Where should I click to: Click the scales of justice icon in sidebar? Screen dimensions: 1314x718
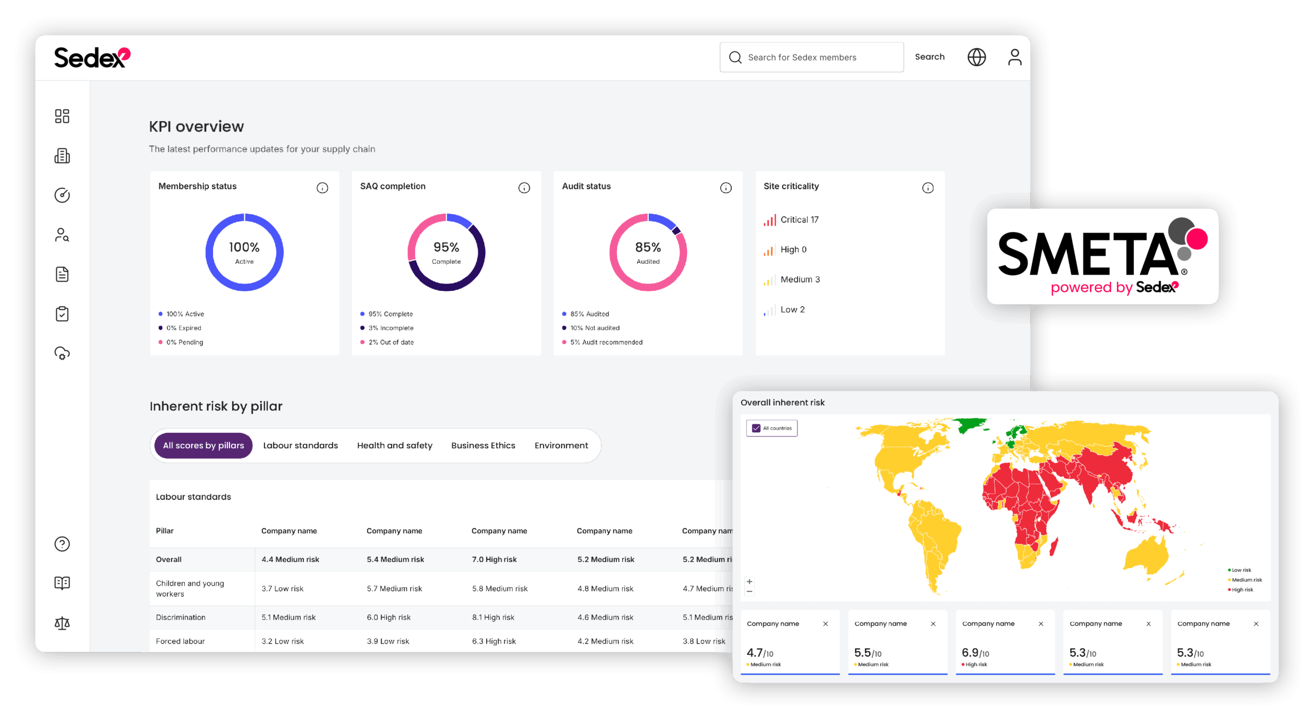(x=62, y=623)
